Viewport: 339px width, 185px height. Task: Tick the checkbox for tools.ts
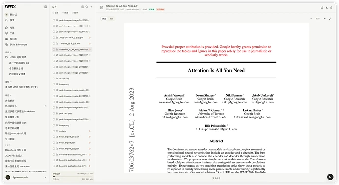(x=54, y=131)
